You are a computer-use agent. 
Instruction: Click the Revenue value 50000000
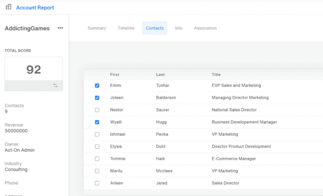[16, 131]
